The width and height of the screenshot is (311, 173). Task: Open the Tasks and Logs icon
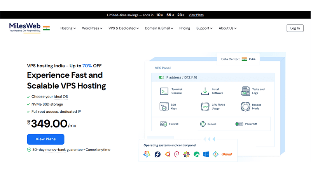tap(245, 91)
